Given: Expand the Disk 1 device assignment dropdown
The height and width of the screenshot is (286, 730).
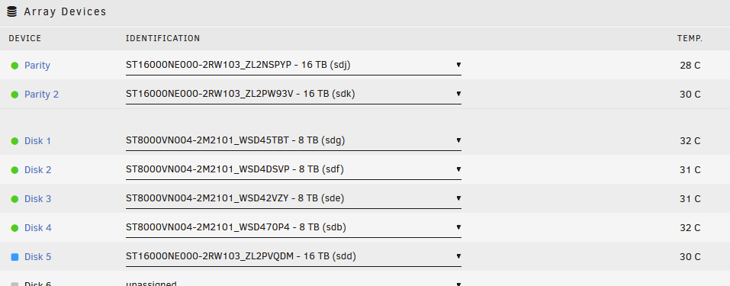Looking at the screenshot, I should point(294,140).
